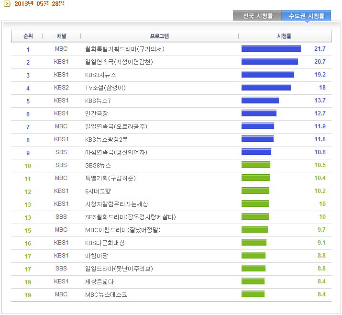The image size is (342, 315).
Task: Open program 월화특별기획드라마(구가의서)
Action: pos(125,49)
